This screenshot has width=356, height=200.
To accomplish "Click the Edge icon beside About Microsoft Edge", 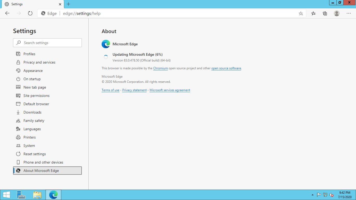I will (x=18, y=171).
